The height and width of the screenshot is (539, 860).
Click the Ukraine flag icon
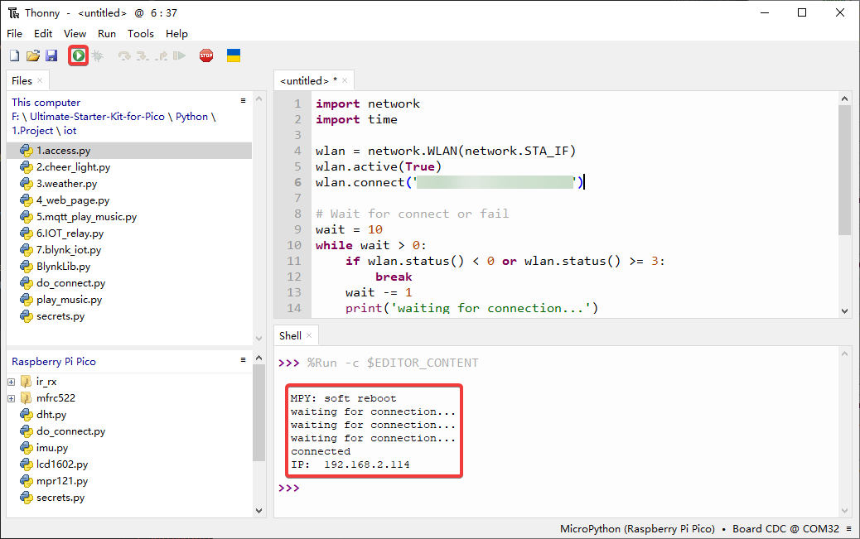pyautogui.click(x=234, y=55)
